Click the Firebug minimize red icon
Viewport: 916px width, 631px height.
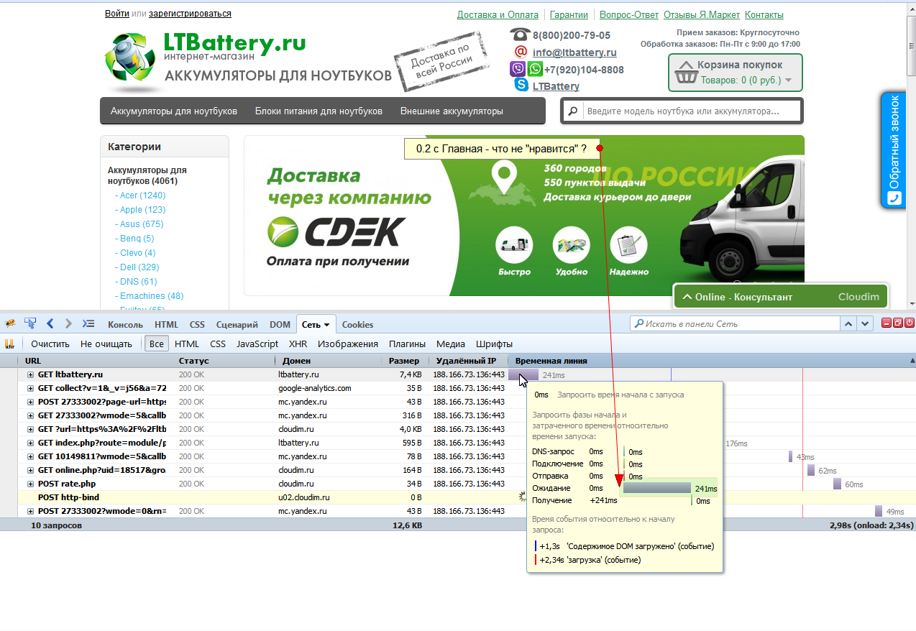[887, 323]
